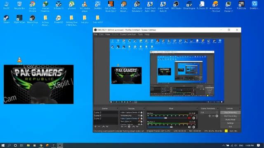Move the source down with the Sources down arrow
This screenshot has height=148, width=264.
click(137, 127)
